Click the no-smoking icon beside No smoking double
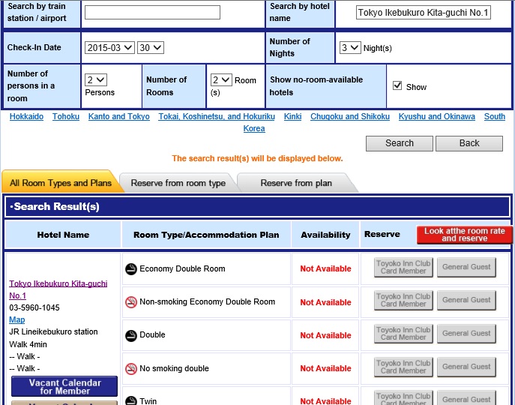Screen dimensions: 515x405 (x=131, y=369)
